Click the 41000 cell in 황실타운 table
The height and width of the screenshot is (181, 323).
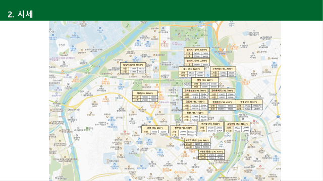pos(133,71)
